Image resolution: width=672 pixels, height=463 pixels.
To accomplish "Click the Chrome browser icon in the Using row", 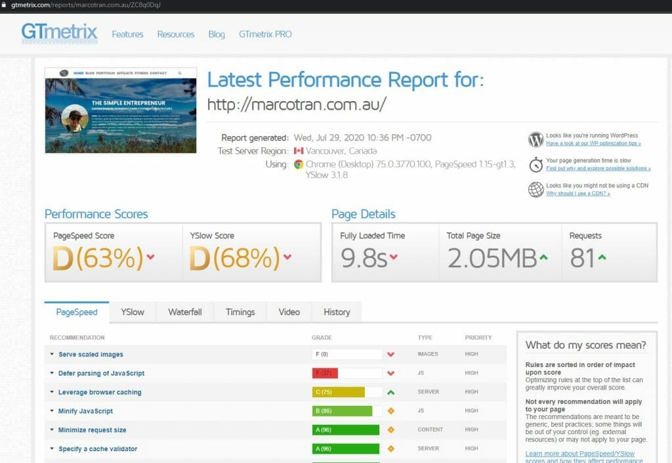I will 301,165.
